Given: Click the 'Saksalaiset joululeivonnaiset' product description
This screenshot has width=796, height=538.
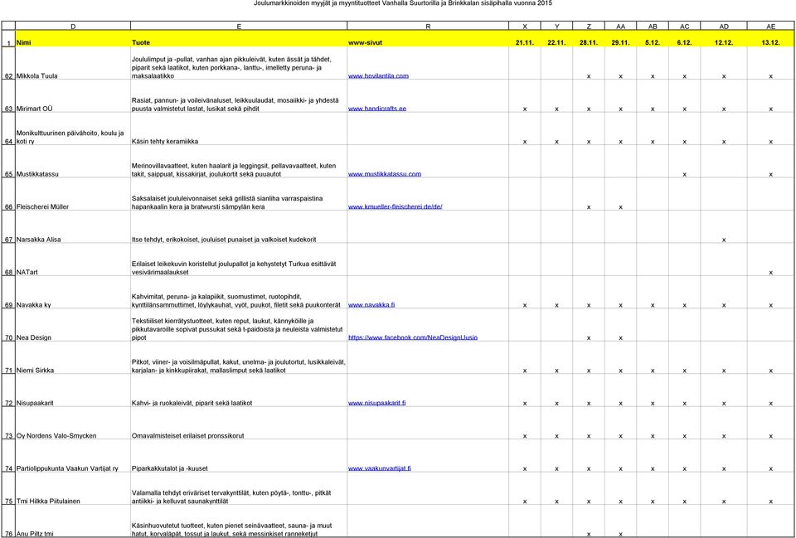Looking at the screenshot, I should [227, 203].
